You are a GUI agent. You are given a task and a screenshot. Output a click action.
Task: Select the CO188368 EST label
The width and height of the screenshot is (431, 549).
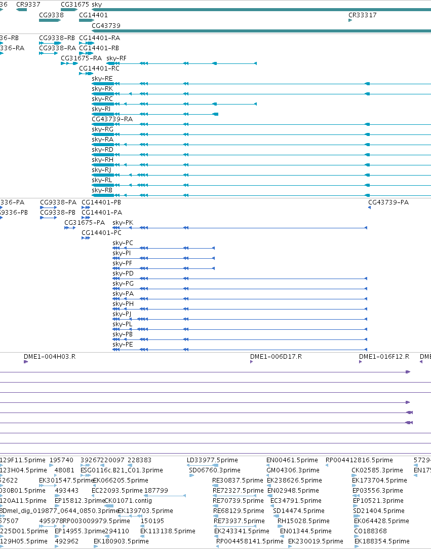[371, 531]
